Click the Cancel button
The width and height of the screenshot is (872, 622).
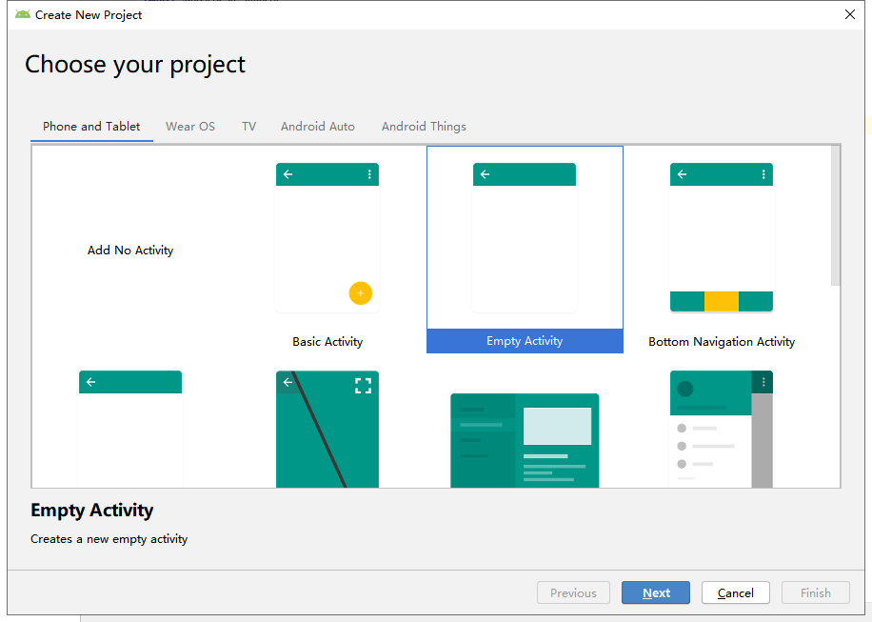(x=736, y=592)
